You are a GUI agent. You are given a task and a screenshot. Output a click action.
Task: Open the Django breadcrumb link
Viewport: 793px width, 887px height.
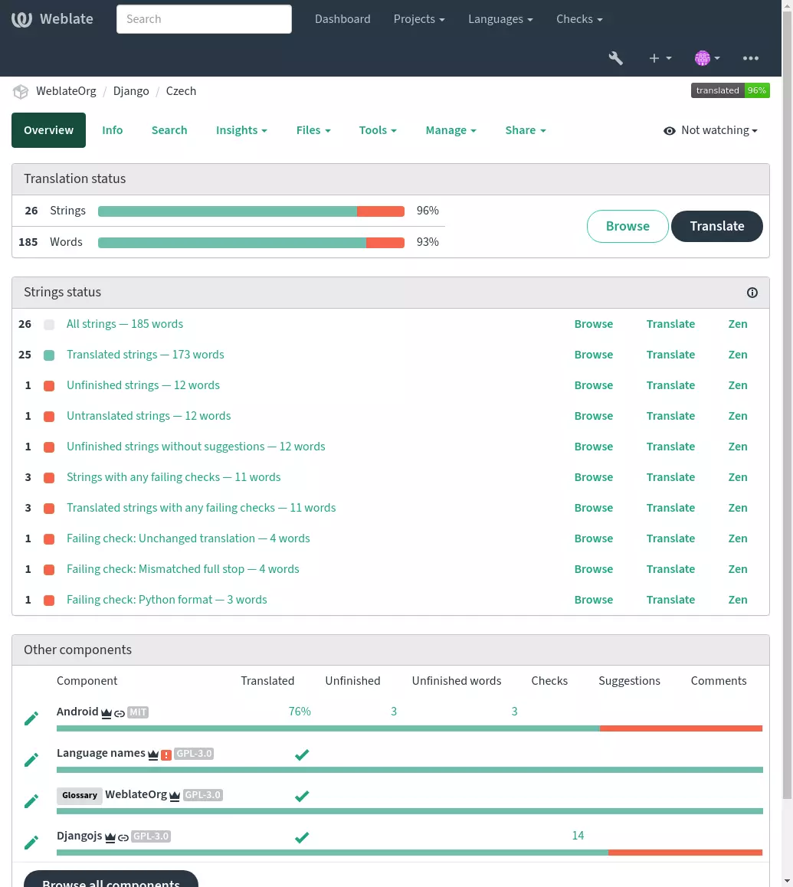pyautogui.click(x=131, y=91)
